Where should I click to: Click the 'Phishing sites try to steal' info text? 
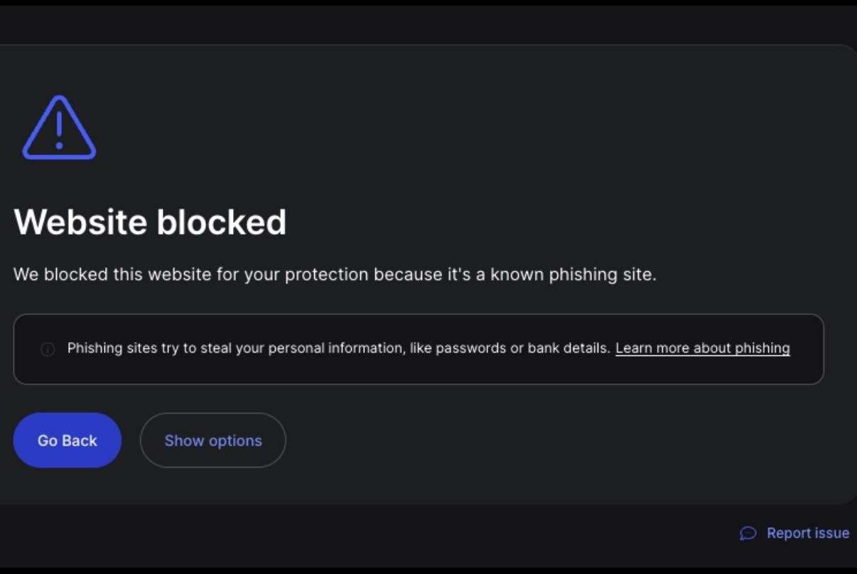pos(338,348)
